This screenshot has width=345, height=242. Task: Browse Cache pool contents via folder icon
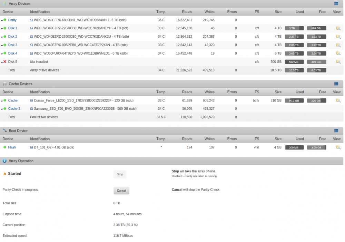tap(338, 100)
